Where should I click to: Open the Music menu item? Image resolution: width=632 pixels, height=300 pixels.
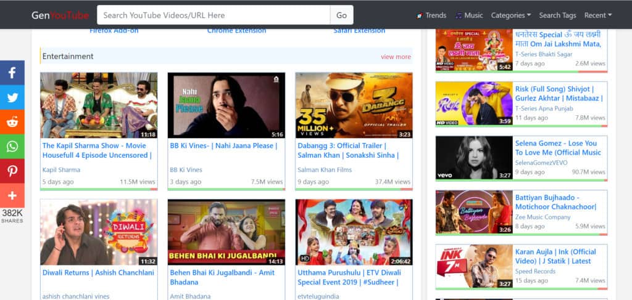tap(469, 15)
